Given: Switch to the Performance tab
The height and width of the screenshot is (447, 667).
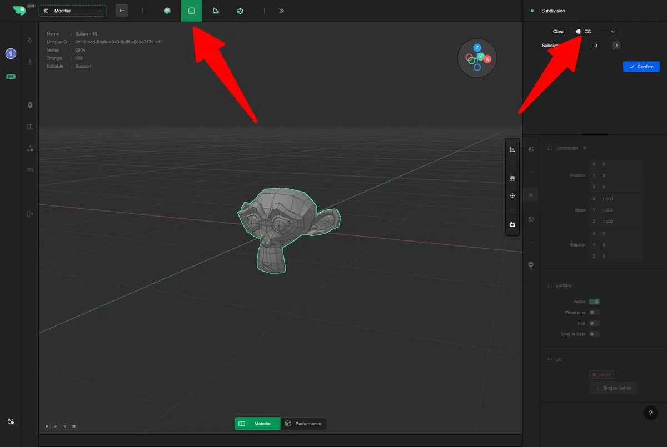Looking at the screenshot, I should pyautogui.click(x=303, y=424).
